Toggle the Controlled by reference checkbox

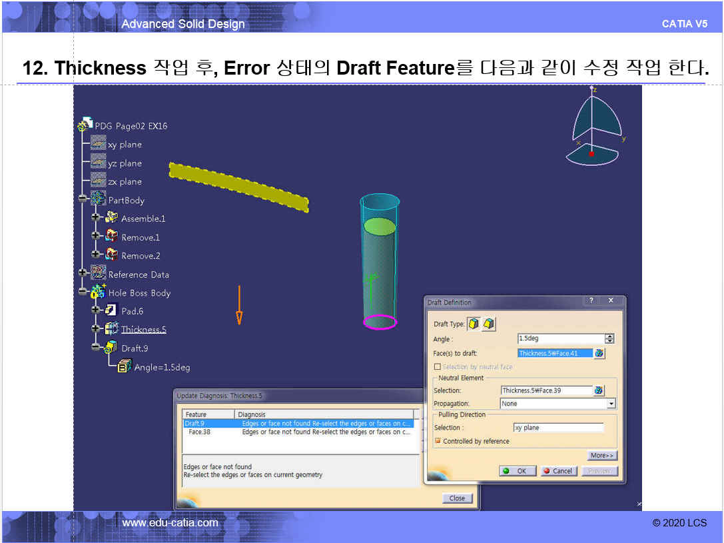(438, 441)
